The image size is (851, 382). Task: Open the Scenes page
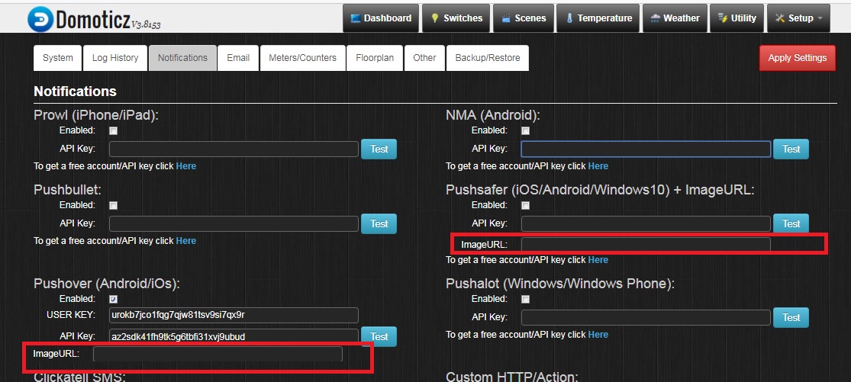coord(524,18)
